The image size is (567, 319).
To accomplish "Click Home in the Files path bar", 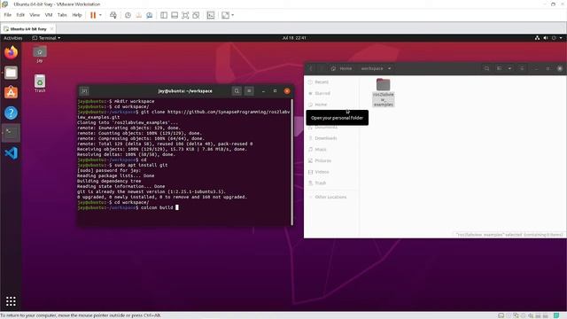I will (342, 68).
